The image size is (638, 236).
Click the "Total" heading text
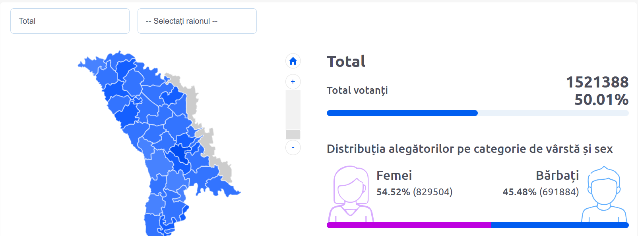346,62
